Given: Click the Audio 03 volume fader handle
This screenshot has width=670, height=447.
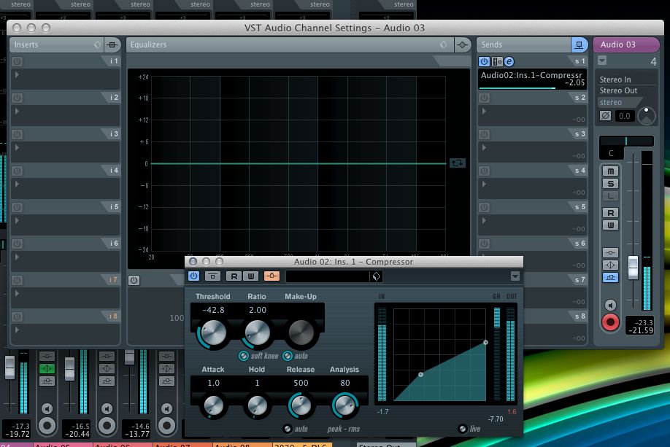Looking at the screenshot, I should click(633, 268).
